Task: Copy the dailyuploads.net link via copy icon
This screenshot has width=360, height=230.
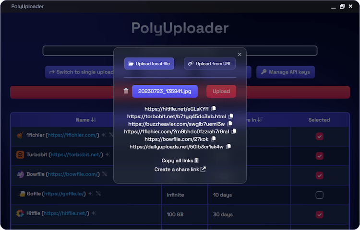Action: 228,146
